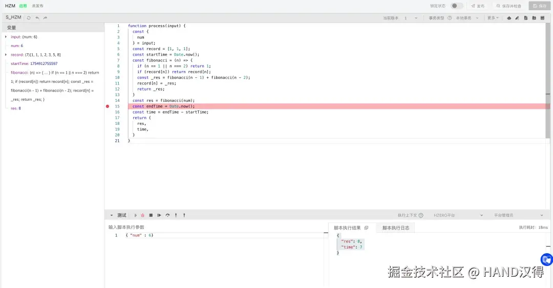Click the "time": 7 result line
553x288 pixels.
click(352, 247)
